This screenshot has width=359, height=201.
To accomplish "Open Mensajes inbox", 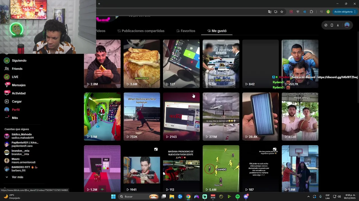I will 19,85.
